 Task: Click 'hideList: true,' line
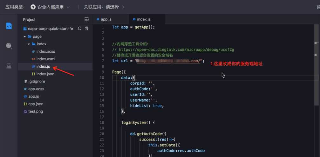pos(147,106)
